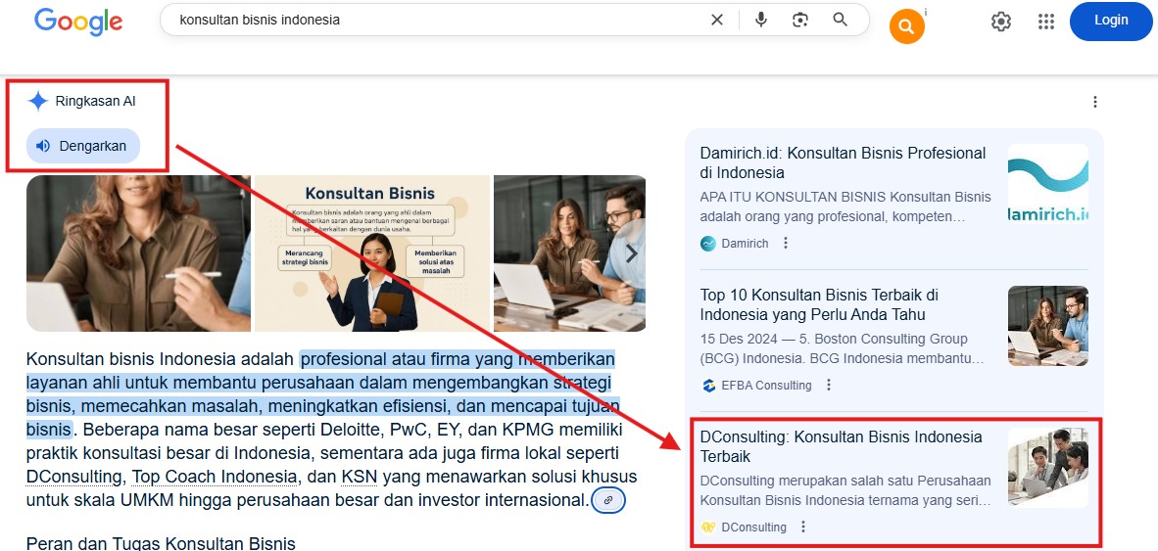
Task: Click the magnifier search icon in search box
Action: [x=840, y=20]
